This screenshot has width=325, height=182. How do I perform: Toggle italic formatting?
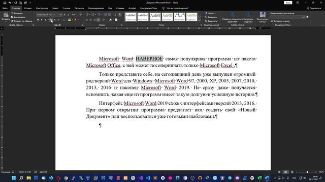tap(42, 20)
